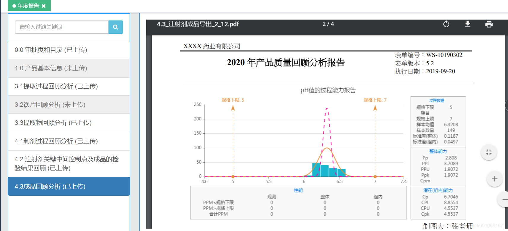
Task: Click the report title 2020 年产品质量回顾分析报告
Action: [x=286, y=63]
